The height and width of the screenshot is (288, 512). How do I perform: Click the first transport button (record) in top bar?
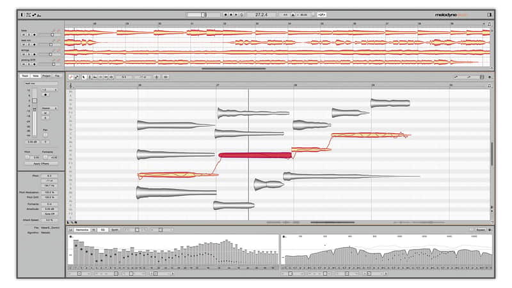(x=225, y=15)
